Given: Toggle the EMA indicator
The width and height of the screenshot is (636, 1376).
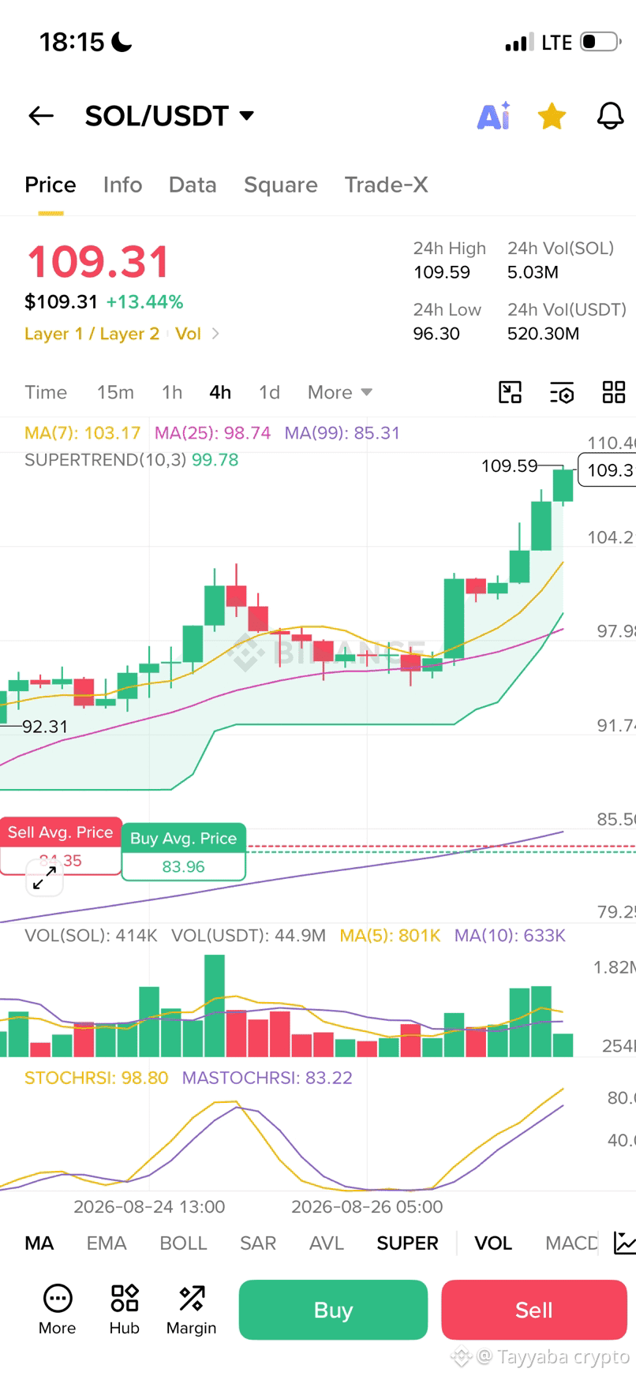Looking at the screenshot, I should click(x=107, y=1243).
